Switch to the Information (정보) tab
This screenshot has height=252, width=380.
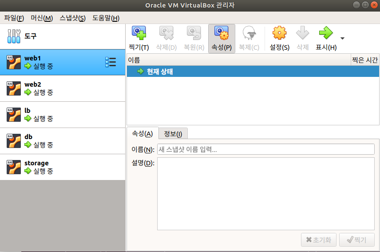(173, 134)
